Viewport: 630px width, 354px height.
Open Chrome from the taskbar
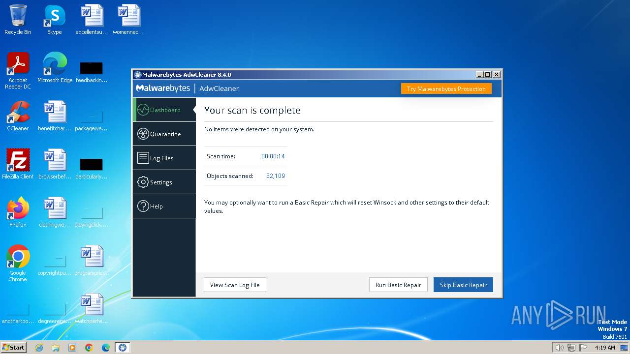click(89, 348)
